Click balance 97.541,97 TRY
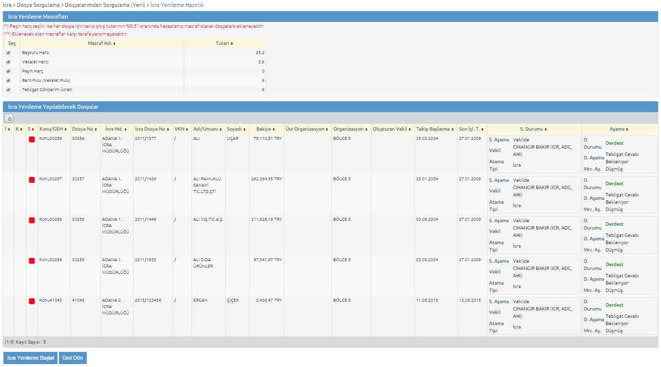The image size is (661, 367). point(268,260)
